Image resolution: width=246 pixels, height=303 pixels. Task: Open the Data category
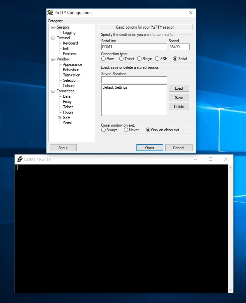[x=67, y=96]
